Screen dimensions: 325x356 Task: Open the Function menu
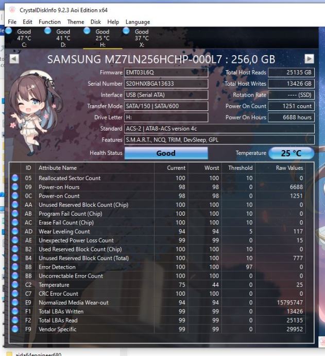click(49, 22)
